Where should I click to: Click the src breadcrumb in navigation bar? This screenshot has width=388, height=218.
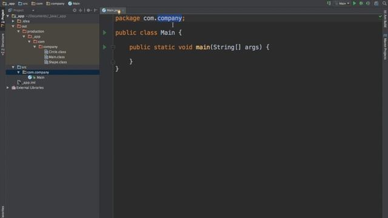tap(23, 4)
